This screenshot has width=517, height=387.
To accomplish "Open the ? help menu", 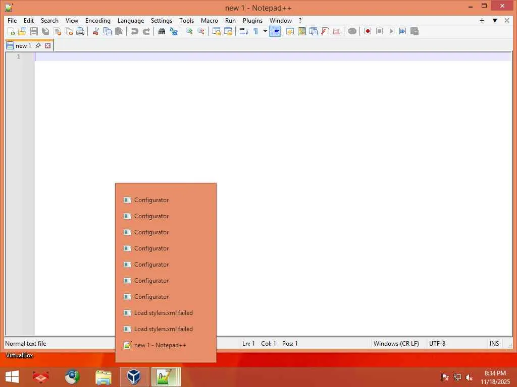I will [300, 20].
